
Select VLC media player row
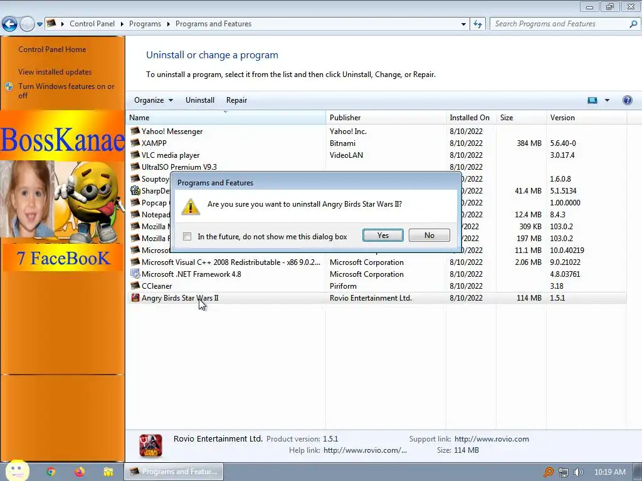point(376,155)
